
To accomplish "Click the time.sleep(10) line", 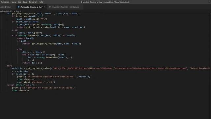I will pos(26,79).
